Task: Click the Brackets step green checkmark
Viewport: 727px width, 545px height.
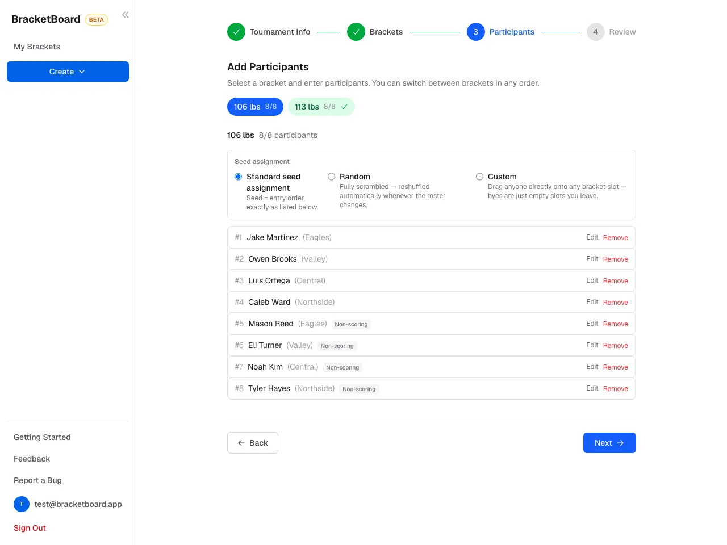Action: point(356,32)
